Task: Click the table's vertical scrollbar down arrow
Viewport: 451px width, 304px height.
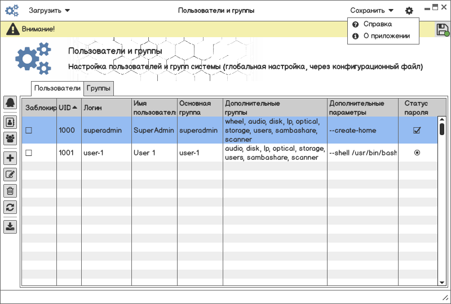Action: click(x=442, y=281)
